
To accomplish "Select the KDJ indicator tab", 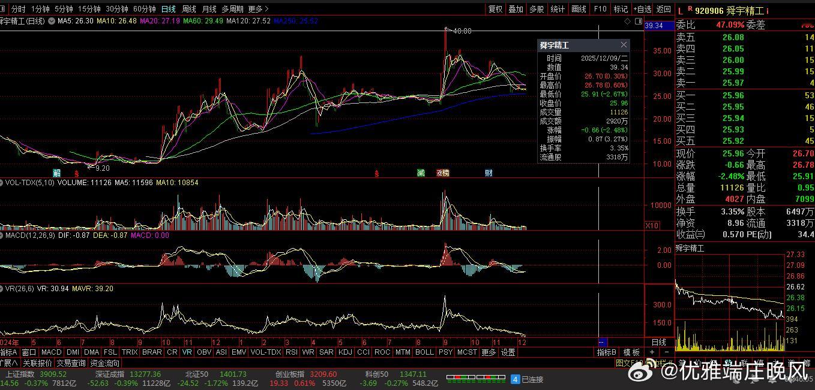I will click(x=345, y=352).
